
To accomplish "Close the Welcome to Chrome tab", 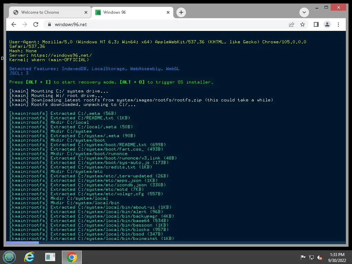I will (x=86, y=12).
